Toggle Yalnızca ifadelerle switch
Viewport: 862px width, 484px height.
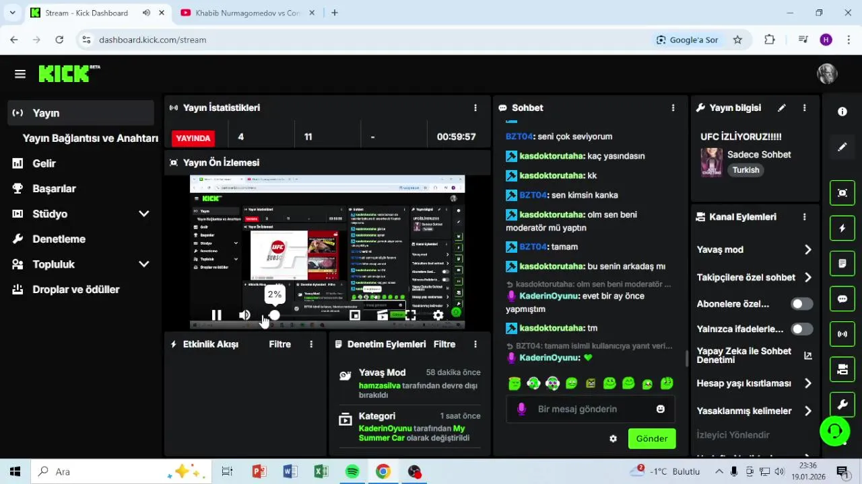tap(801, 329)
